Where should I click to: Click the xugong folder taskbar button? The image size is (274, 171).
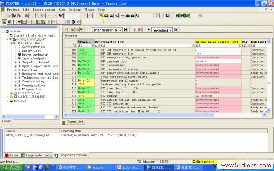[x=99, y=167]
